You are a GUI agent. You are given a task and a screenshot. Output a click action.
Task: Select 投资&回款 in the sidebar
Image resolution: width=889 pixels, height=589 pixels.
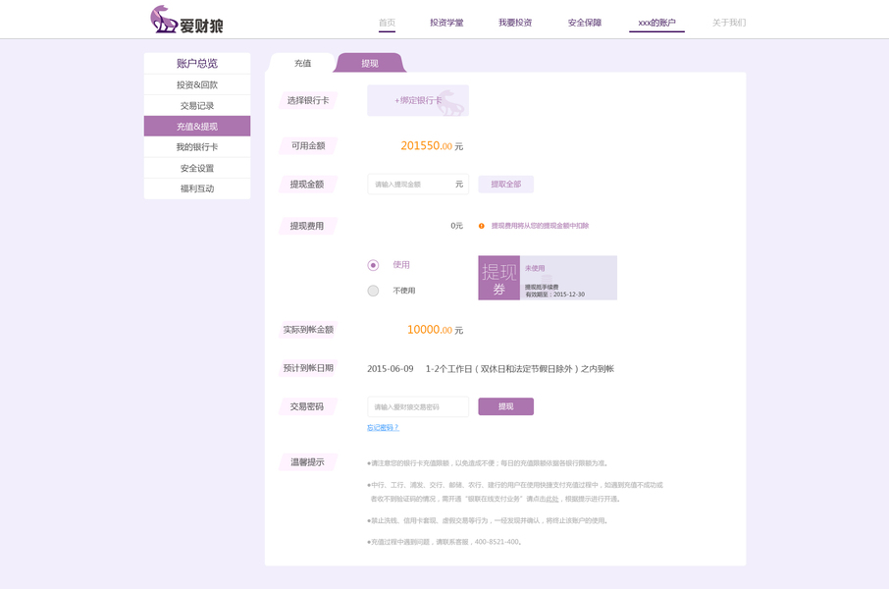pyautogui.click(x=196, y=83)
